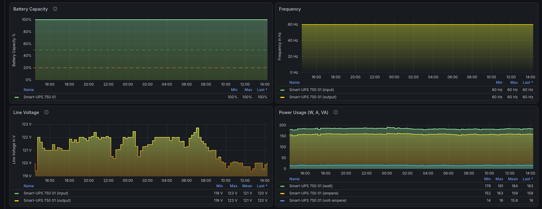Click Min header in Line Voltage legend
542x209 pixels.
(220, 186)
